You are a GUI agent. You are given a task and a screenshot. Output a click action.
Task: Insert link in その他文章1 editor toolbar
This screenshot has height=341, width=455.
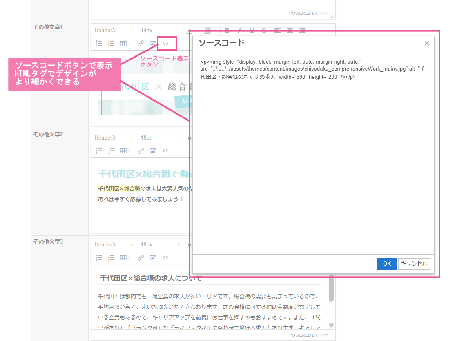click(141, 43)
